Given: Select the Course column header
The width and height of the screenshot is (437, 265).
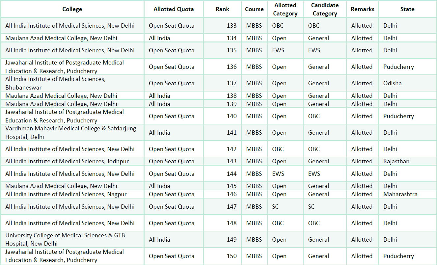Looking at the screenshot, I should click(254, 9).
